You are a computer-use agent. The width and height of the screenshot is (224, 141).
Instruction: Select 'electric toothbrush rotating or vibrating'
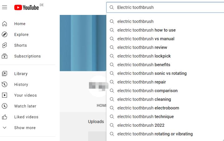pos(155,134)
